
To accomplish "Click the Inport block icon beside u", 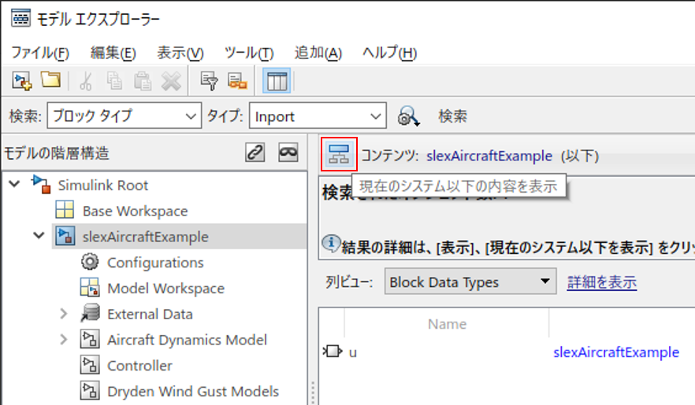I will click(333, 352).
